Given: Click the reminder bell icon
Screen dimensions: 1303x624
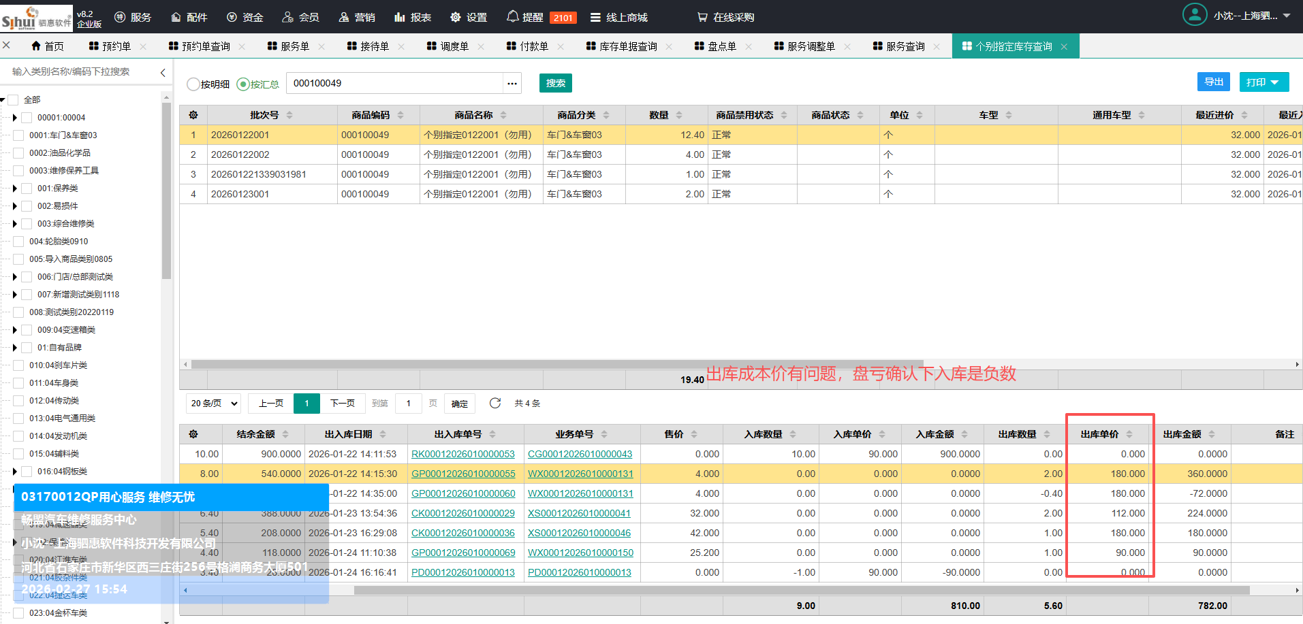Looking at the screenshot, I should [x=512, y=16].
